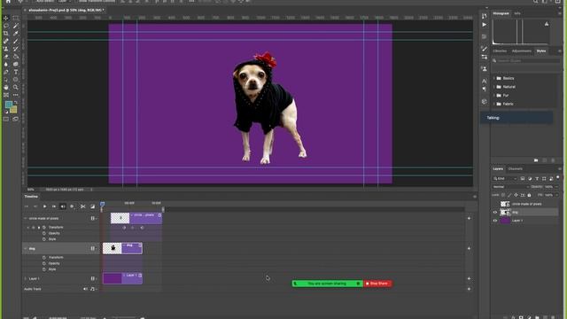Mute the Audio Track speaker icon
The image size is (567, 319).
click(85, 289)
